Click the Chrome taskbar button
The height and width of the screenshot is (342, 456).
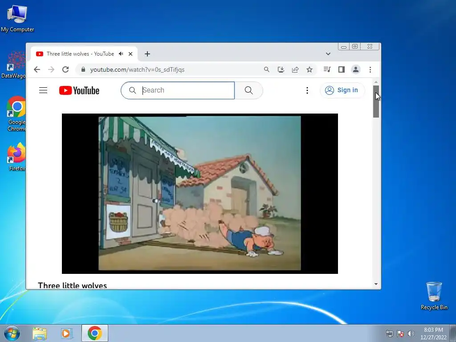tap(95, 333)
